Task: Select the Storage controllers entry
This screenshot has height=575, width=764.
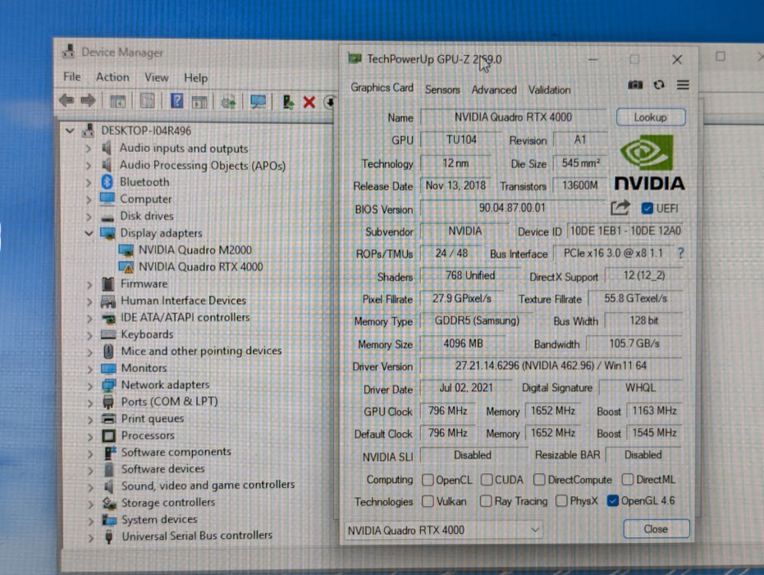Action: [168, 503]
